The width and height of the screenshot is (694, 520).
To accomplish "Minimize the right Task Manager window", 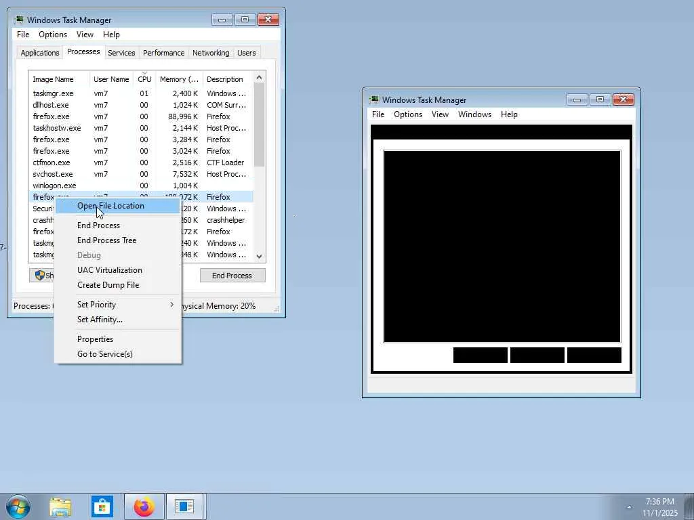I will click(577, 100).
